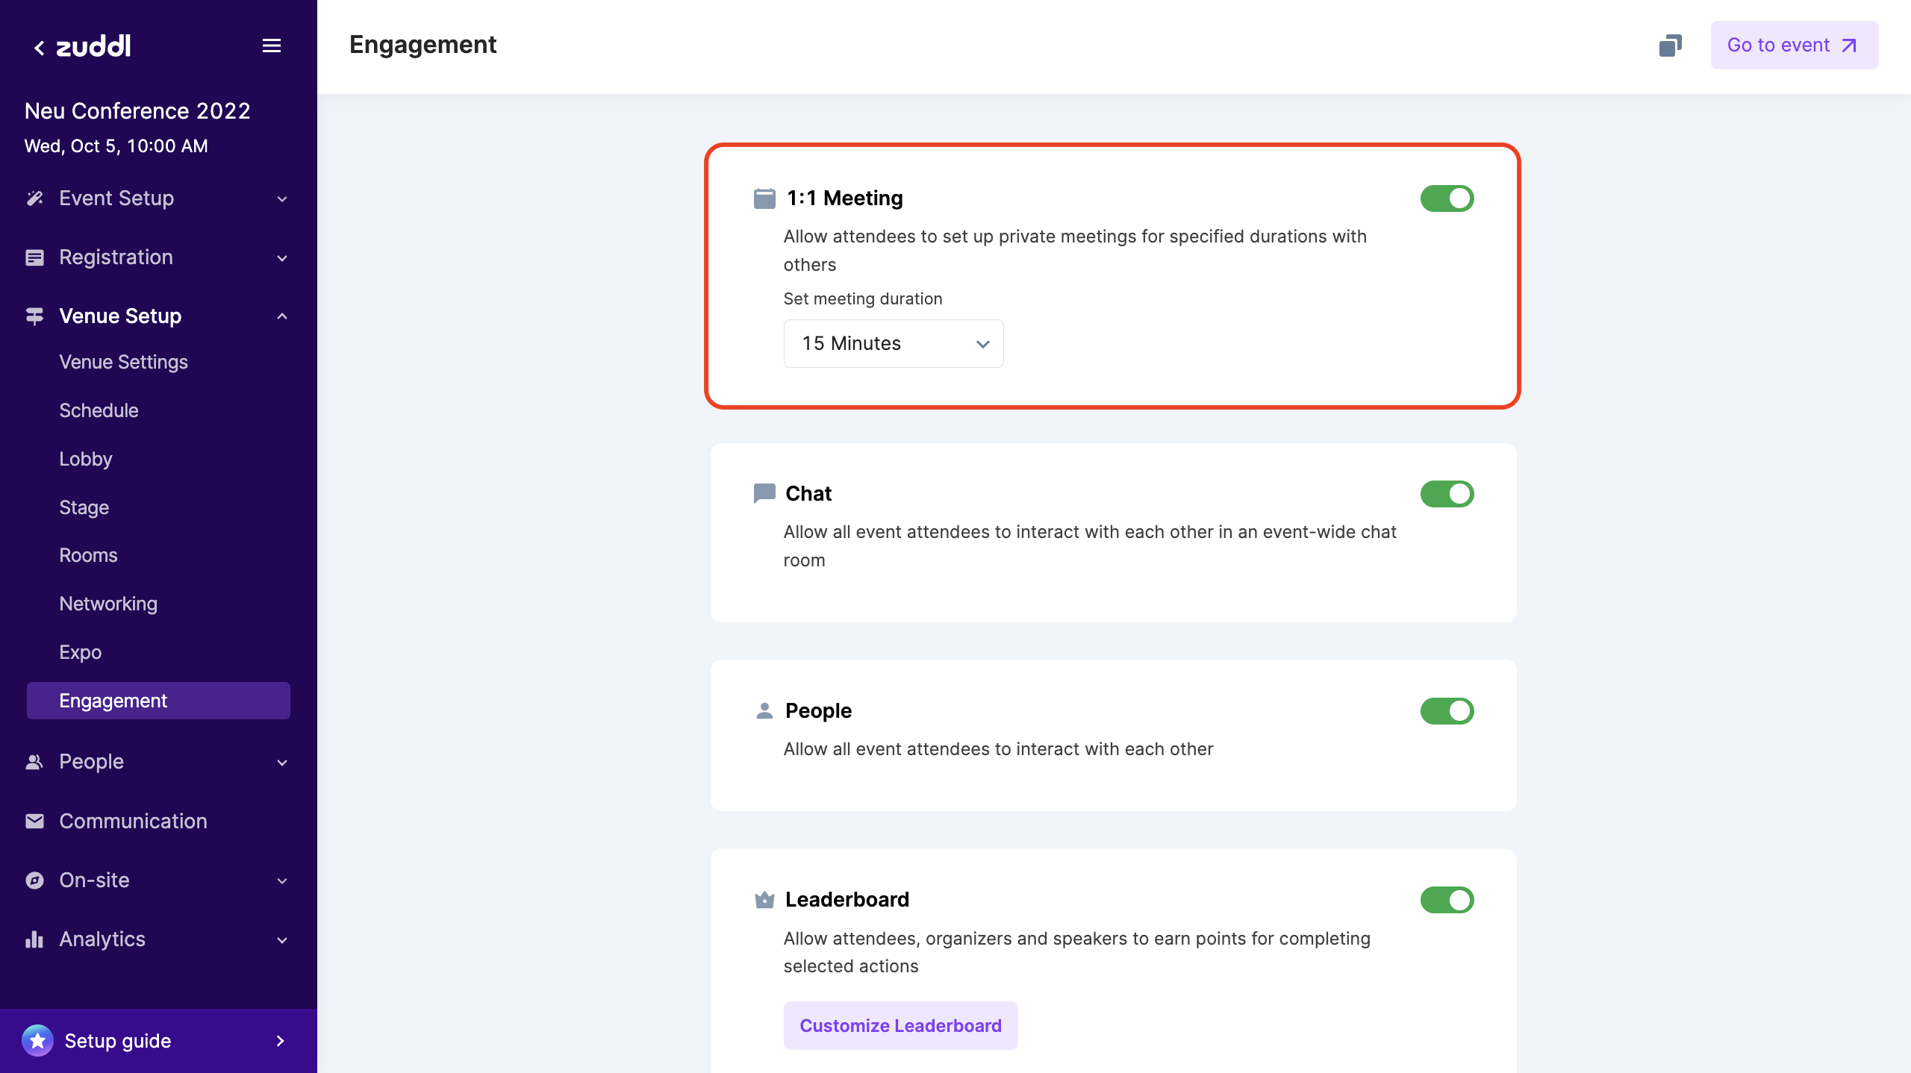Click the Analytics bar chart icon
This screenshot has height=1073, width=1911.
pos(34,939)
